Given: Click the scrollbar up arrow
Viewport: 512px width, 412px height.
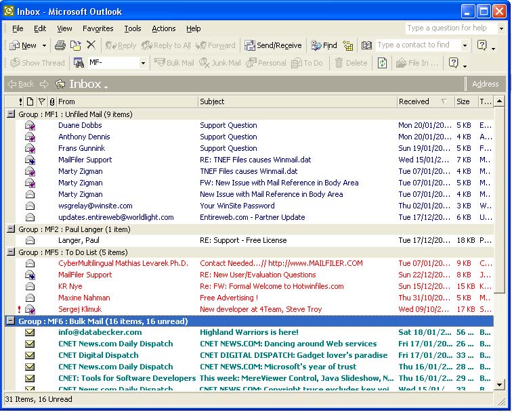Looking at the screenshot, I should (499, 101).
